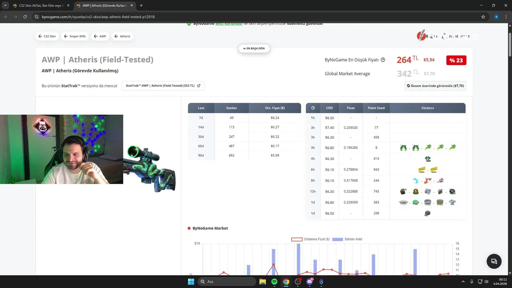Click the microphone icon in system tray

coord(472,282)
